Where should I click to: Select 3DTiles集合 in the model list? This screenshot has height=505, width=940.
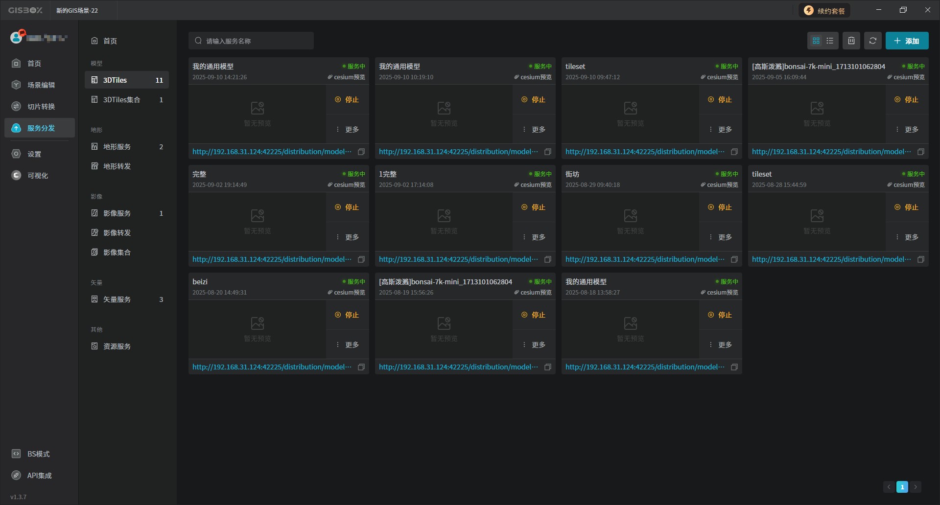click(121, 99)
